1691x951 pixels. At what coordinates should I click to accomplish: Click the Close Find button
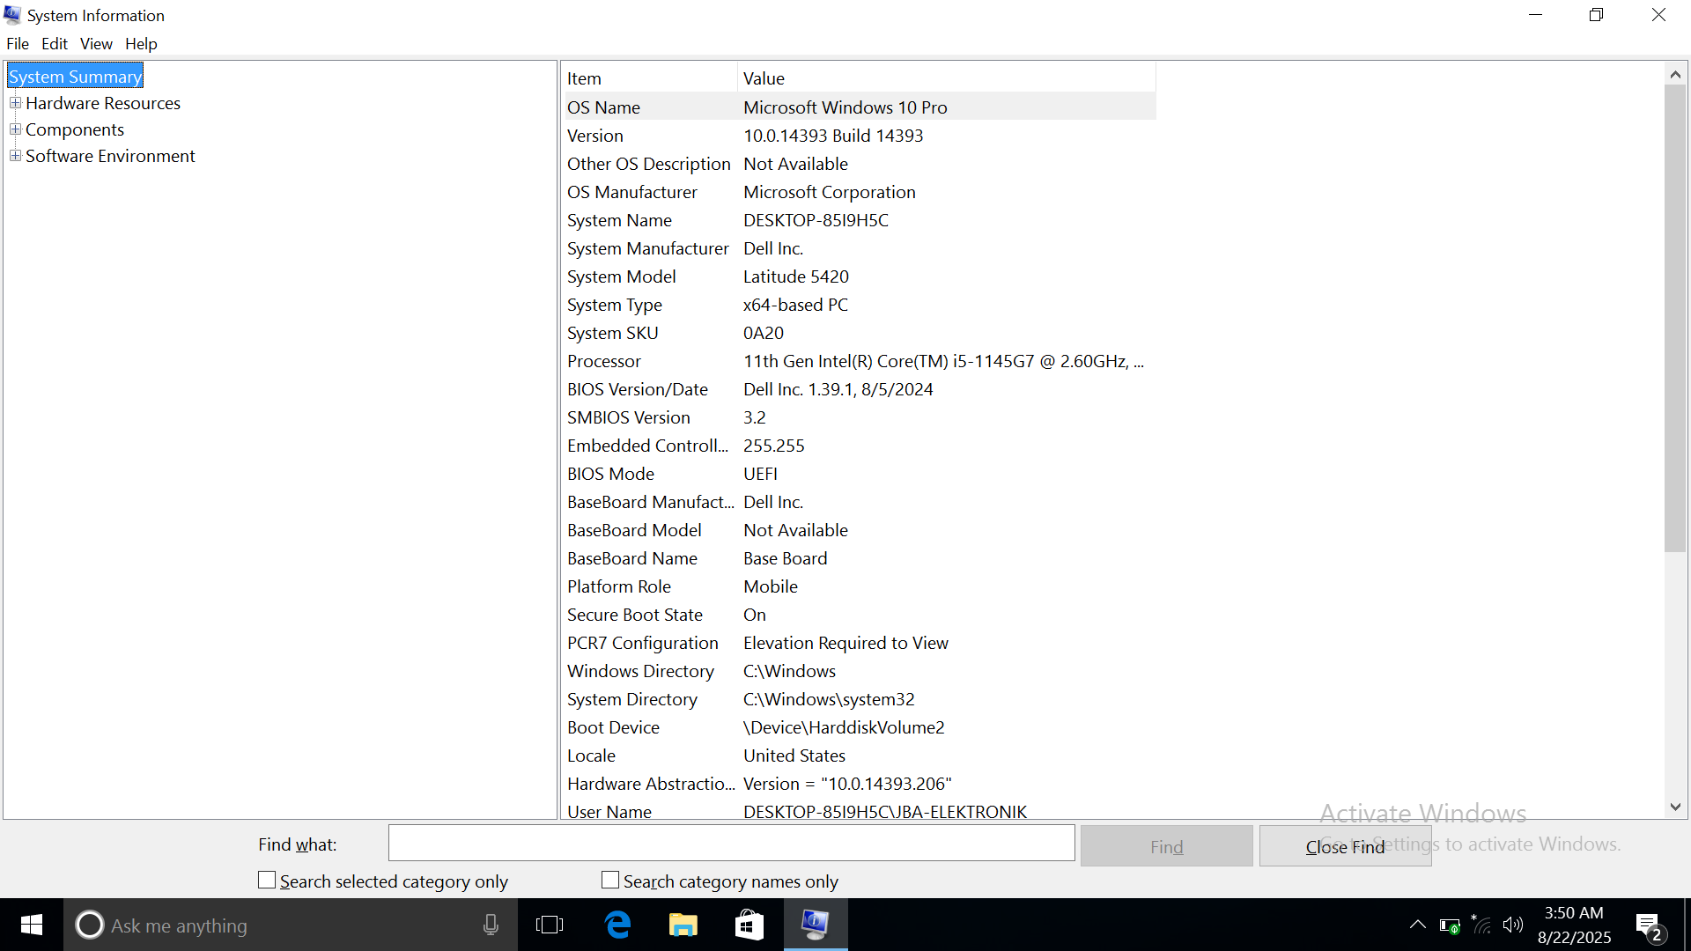1345,846
